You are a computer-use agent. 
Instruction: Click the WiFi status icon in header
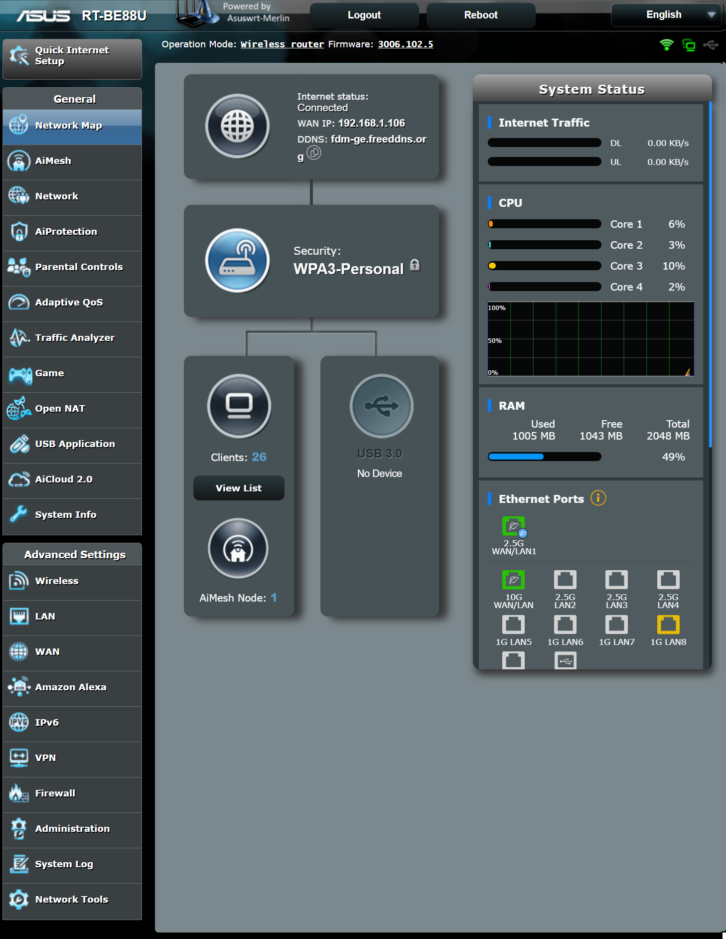666,45
